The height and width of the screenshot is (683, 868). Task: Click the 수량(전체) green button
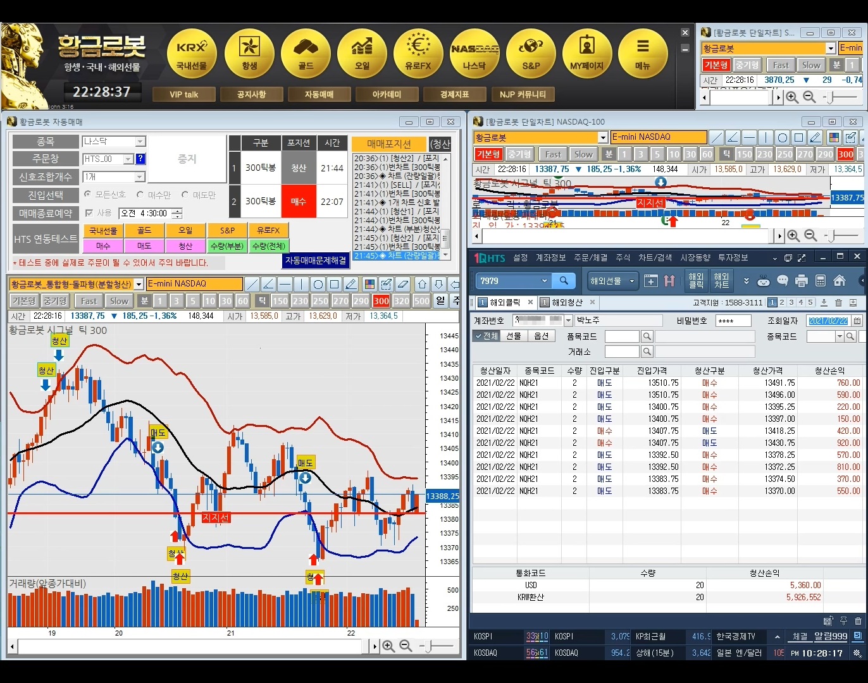[x=268, y=246]
